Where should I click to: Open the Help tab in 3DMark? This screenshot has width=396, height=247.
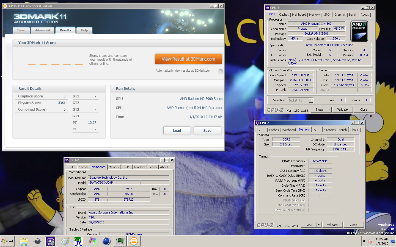click(x=84, y=30)
